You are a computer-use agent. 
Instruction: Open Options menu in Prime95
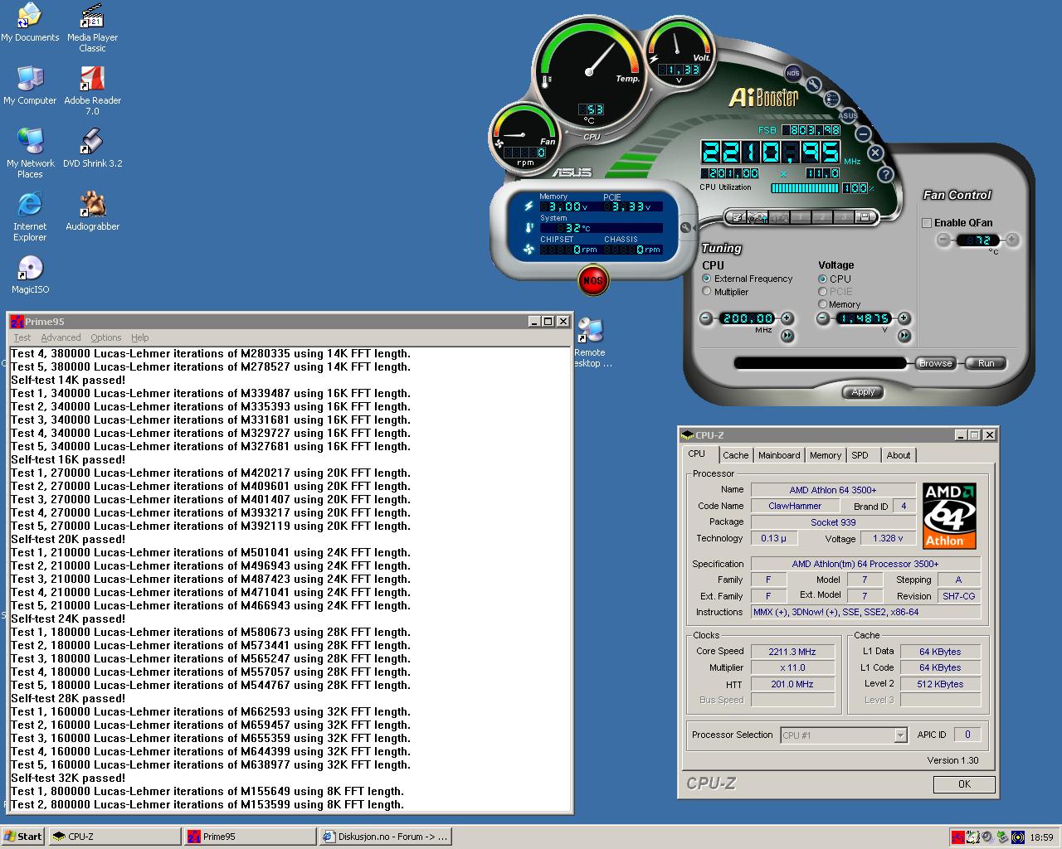pyautogui.click(x=105, y=337)
